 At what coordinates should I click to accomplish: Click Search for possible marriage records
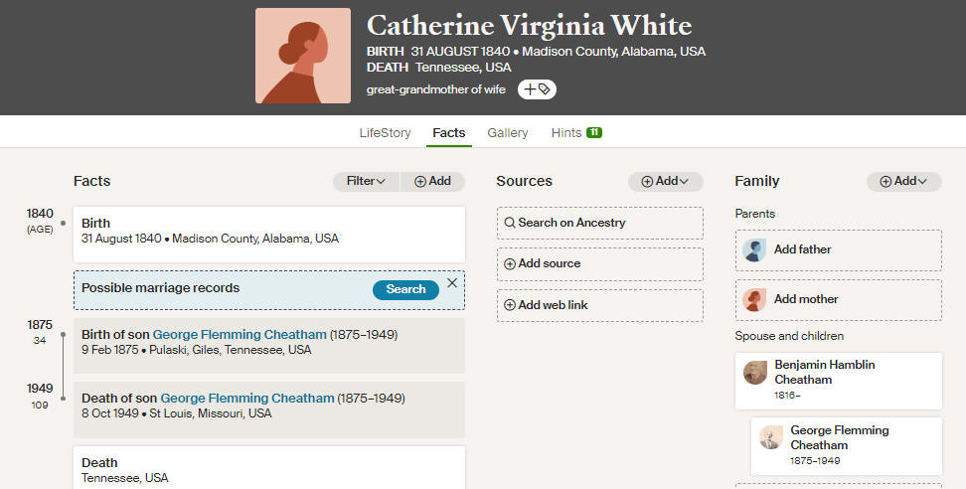tap(406, 289)
